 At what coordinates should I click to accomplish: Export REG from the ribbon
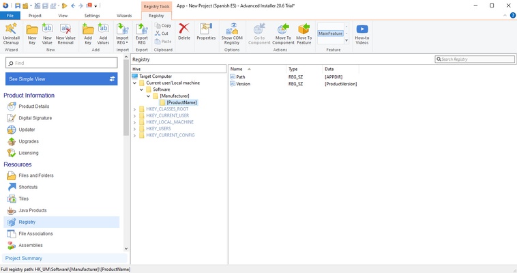point(142,33)
